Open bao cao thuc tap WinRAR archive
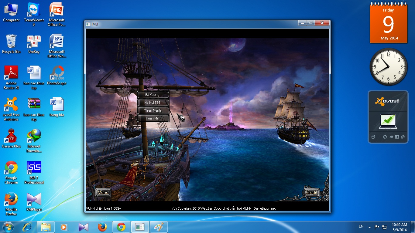The height and width of the screenshot is (233, 415). click(34, 109)
